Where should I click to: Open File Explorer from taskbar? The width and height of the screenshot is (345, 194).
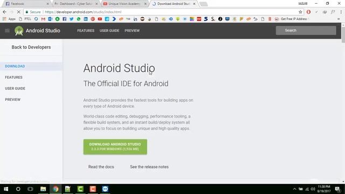(43, 189)
